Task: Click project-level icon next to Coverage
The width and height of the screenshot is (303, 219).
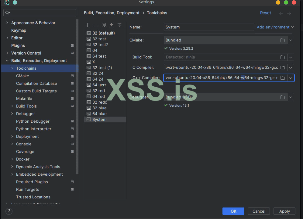Action: [72, 151]
